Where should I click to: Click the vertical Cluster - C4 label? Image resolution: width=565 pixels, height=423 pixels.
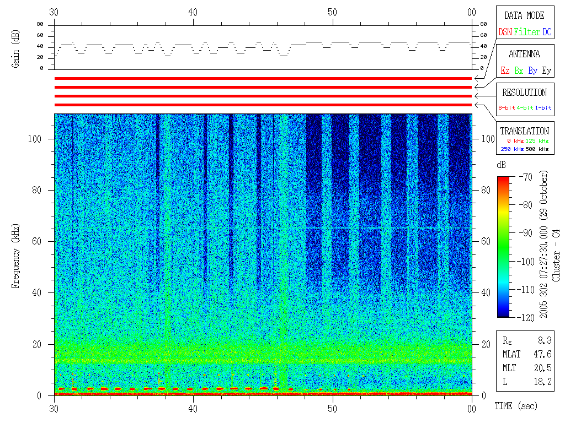pyautogui.click(x=556, y=256)
